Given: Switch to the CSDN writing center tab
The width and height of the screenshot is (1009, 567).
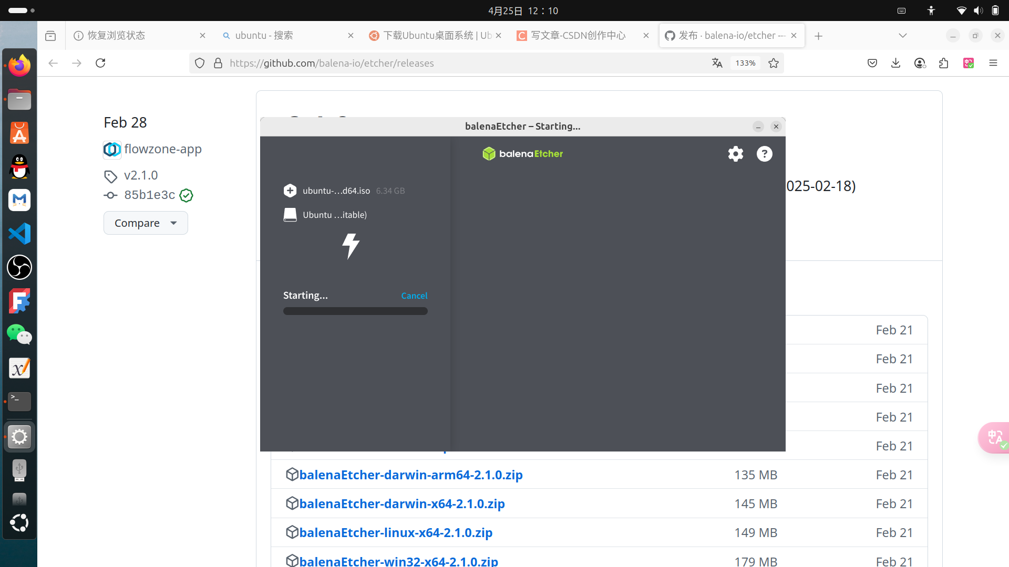Looking at the screenshot, I should coord(578,36).
